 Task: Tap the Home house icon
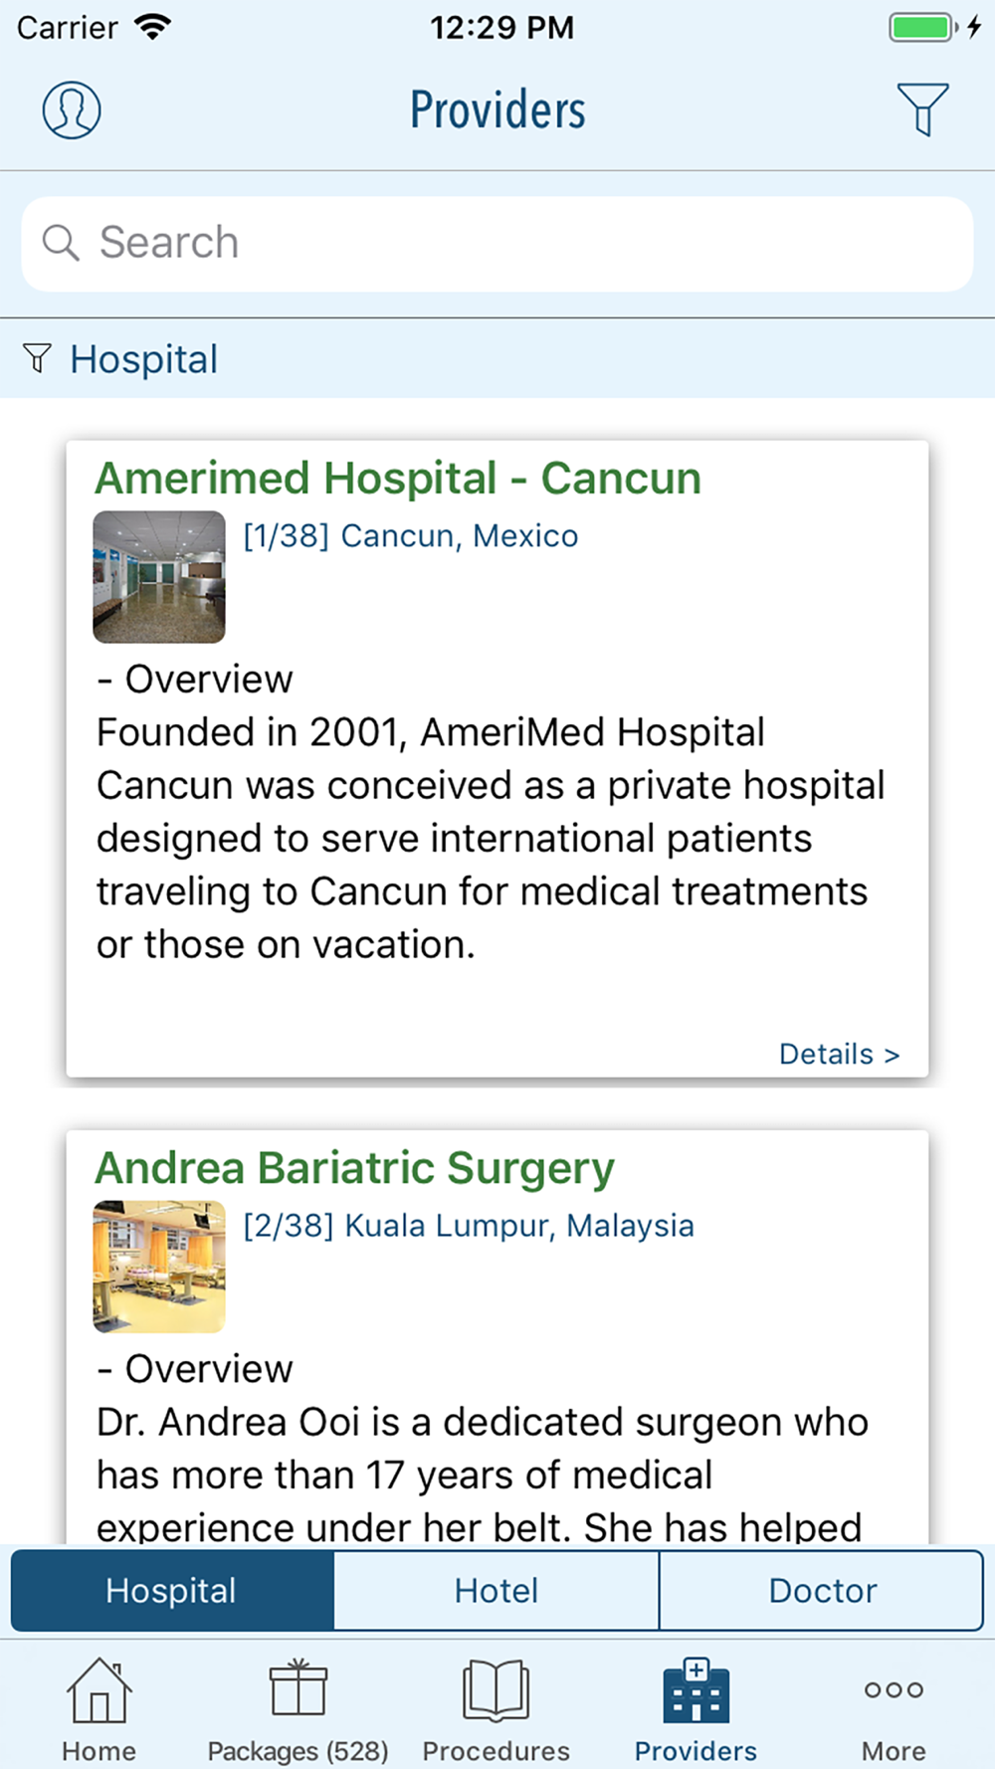tap(99, 1690)
